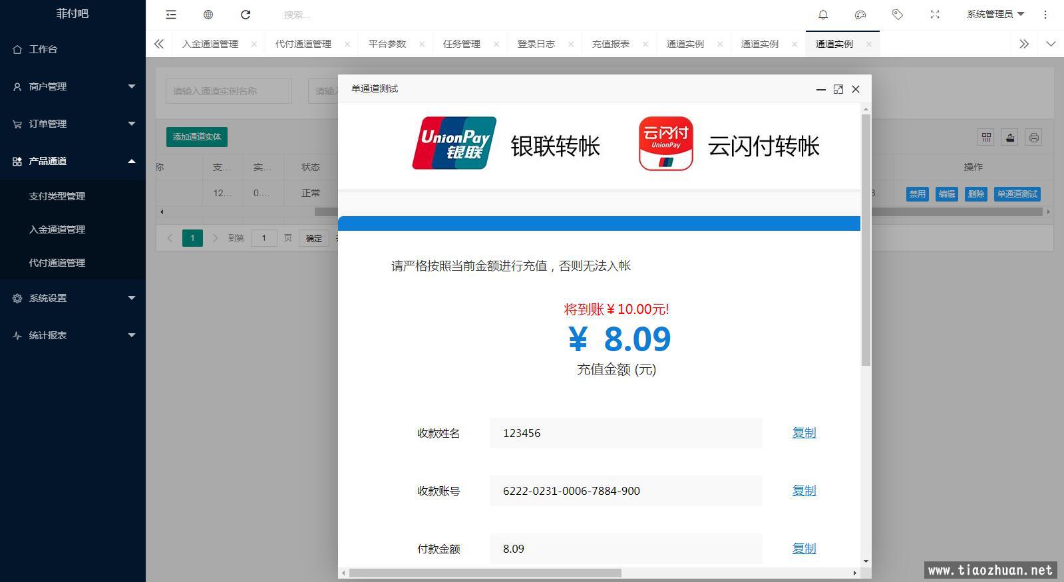Image resolution: width=1064 pixels, height=582 pixels.
Task: Switch to 平台参数 tab
Action: pyautogui.click(x=387, y=44)
